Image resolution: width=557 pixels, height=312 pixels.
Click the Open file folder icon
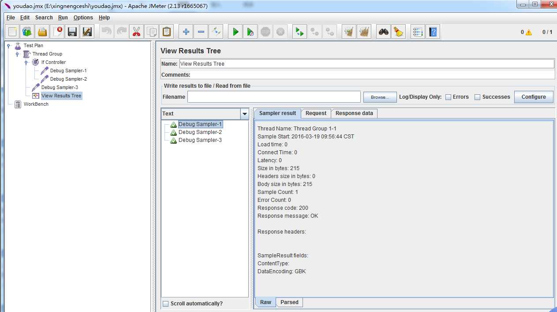pyautogui.click(x=42, y=32)
